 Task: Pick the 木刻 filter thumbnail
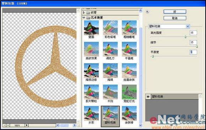click(110, 92)
